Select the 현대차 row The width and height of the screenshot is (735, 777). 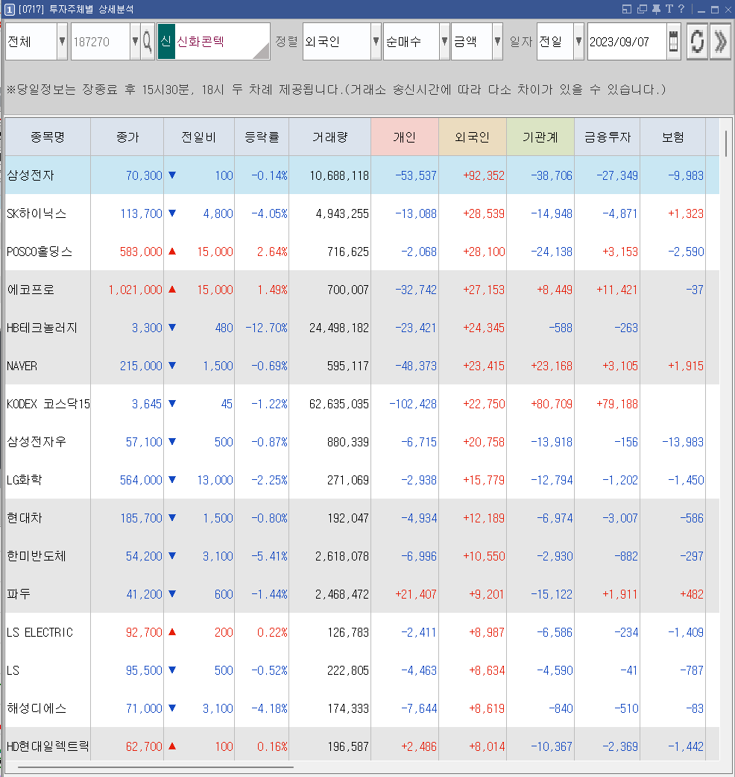(x=362, y=518)
